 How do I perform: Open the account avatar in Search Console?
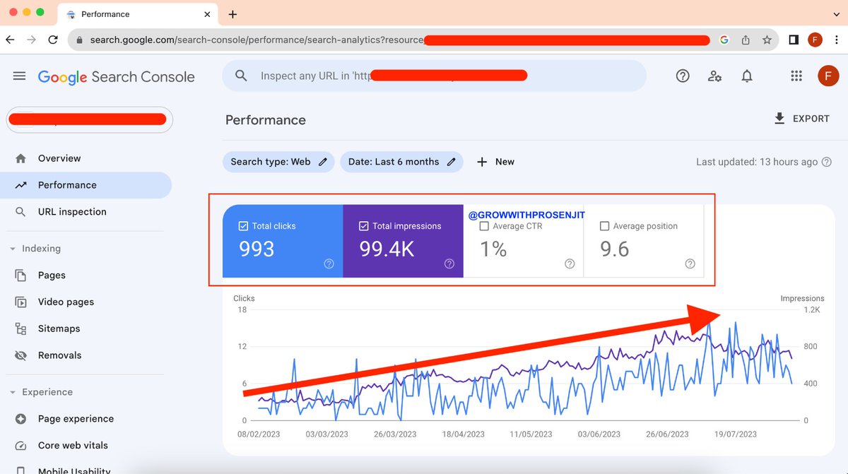(x=828, y=76)
